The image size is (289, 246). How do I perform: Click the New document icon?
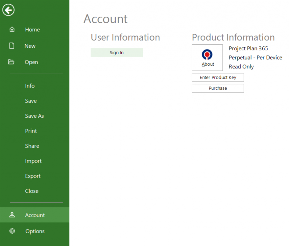point(12,46)
